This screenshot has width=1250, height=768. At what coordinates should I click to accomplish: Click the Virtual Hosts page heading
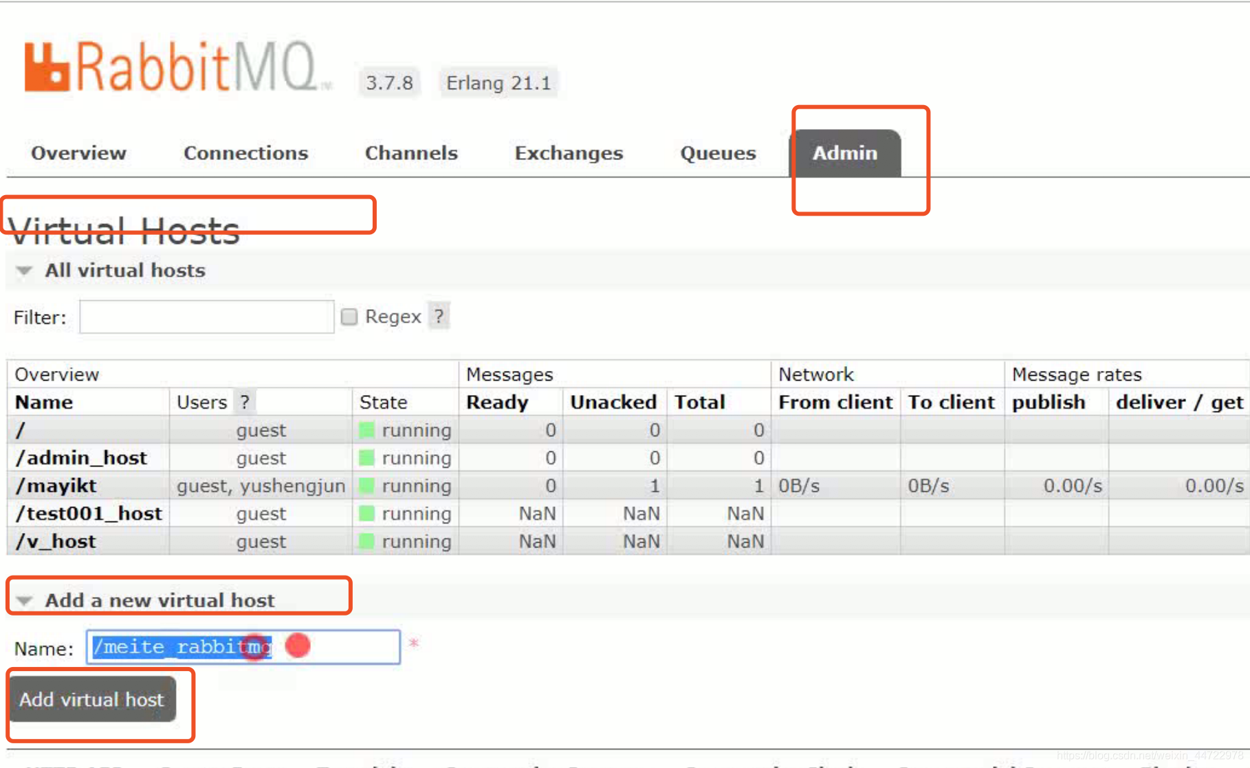point(124,230)
